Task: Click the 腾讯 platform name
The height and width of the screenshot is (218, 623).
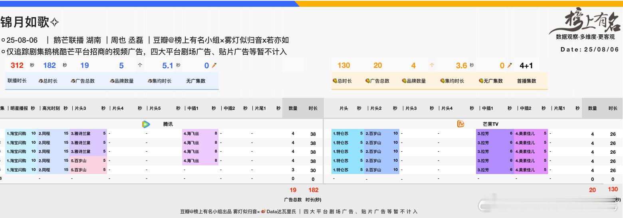Action: (x=168, y=124)
